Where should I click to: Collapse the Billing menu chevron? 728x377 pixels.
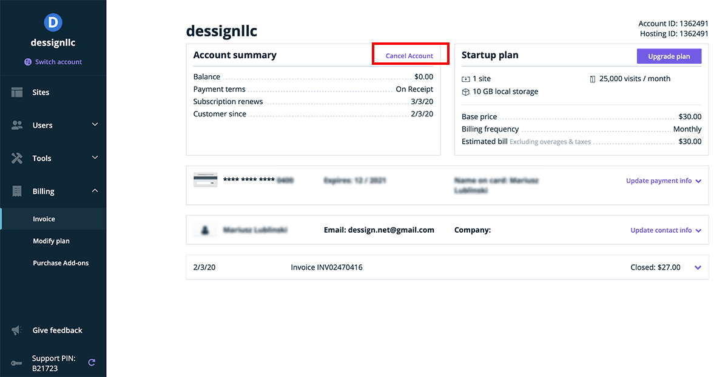click(95, 191)
